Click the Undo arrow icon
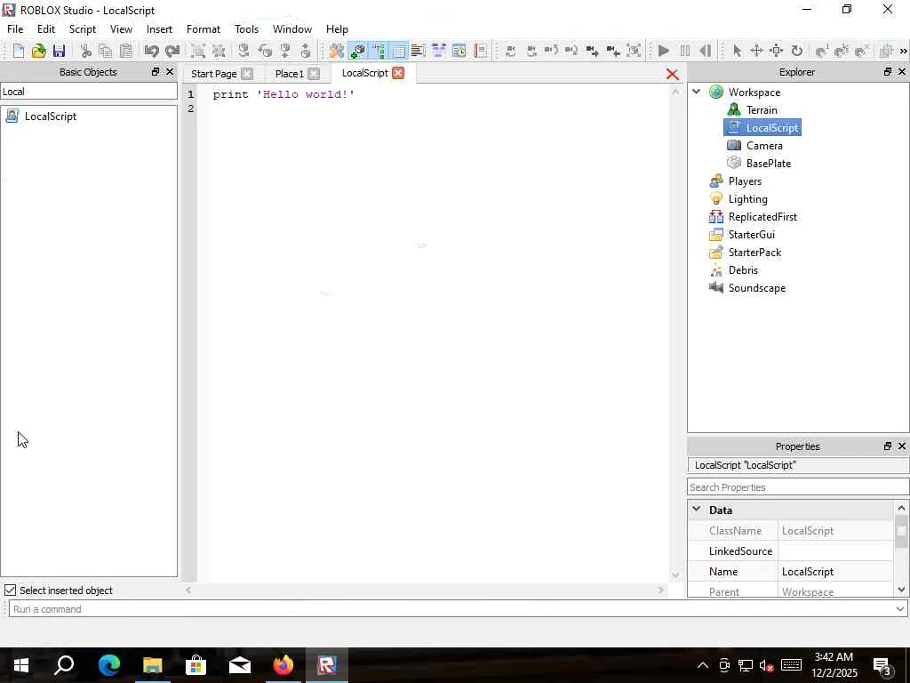 [151, 51]
